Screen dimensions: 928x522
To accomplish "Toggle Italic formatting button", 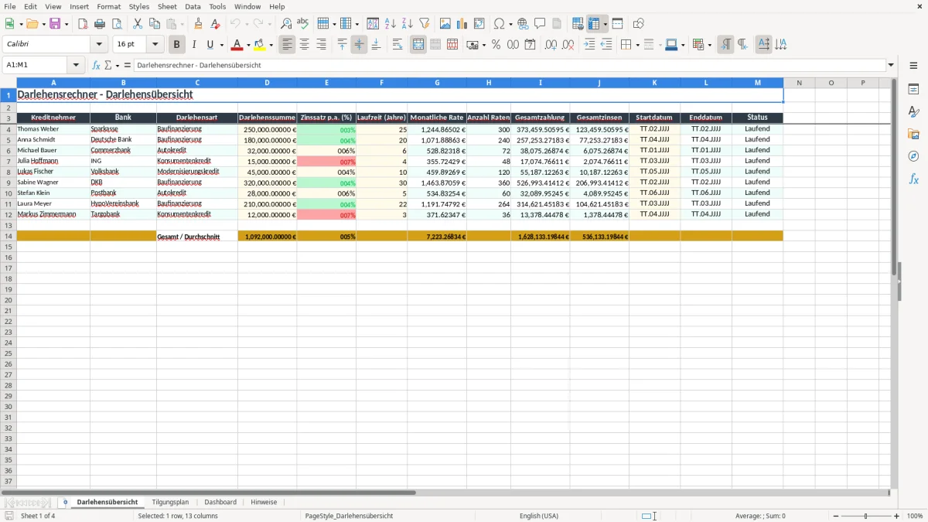I will point(193,45).
